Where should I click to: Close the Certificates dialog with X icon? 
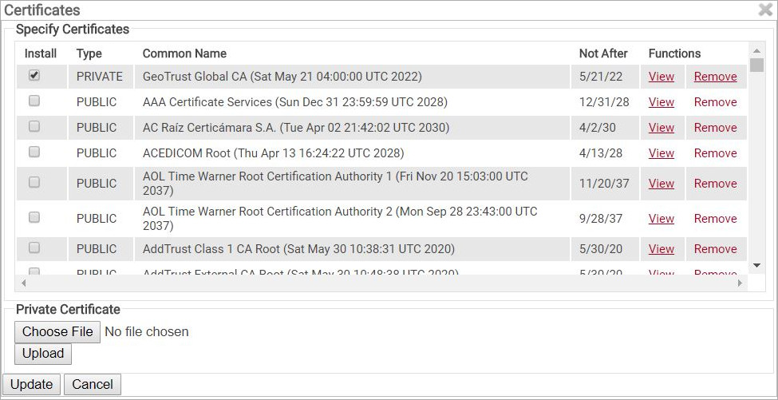(x=765, y=10)
